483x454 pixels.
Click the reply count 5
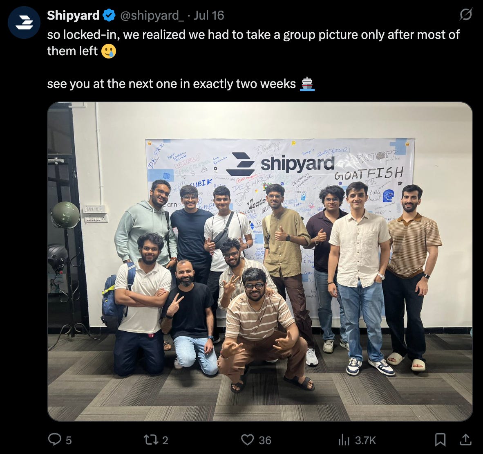tap(69, 441)
